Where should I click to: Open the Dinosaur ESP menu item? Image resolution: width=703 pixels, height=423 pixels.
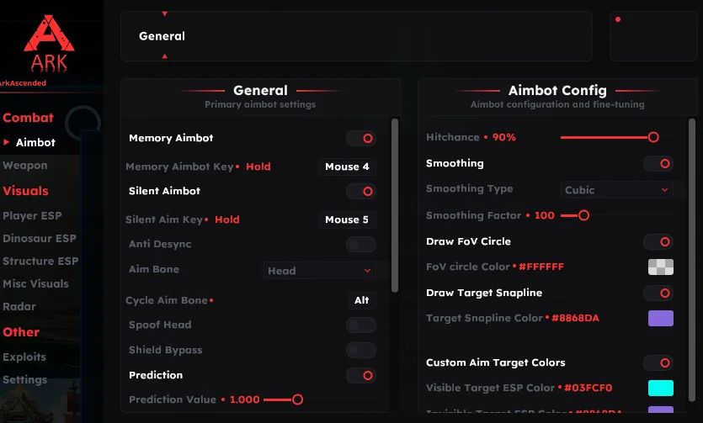click(40, 238)
